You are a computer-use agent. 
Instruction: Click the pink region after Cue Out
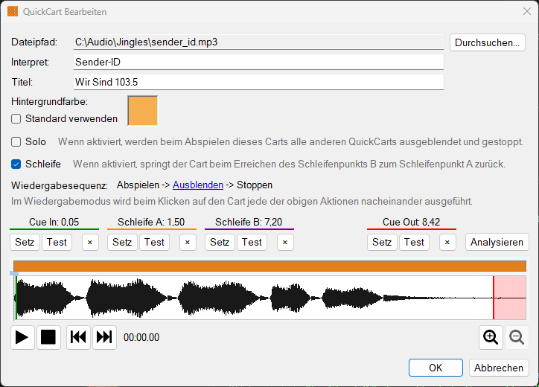coord(511,298)
